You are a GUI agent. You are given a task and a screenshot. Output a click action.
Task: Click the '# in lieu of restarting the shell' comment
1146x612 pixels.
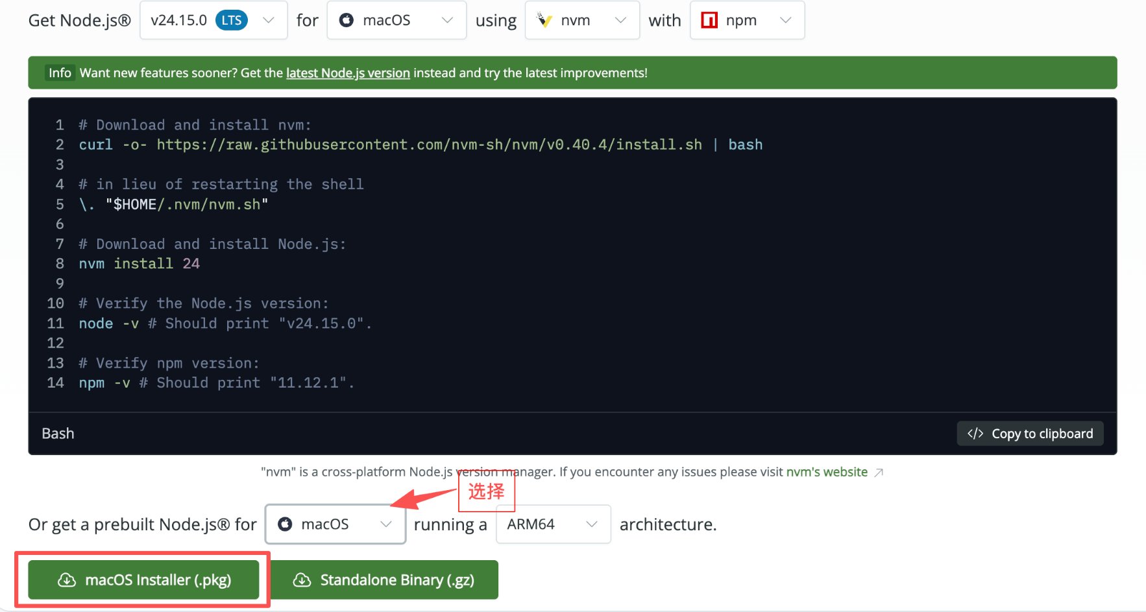[221, 184]
